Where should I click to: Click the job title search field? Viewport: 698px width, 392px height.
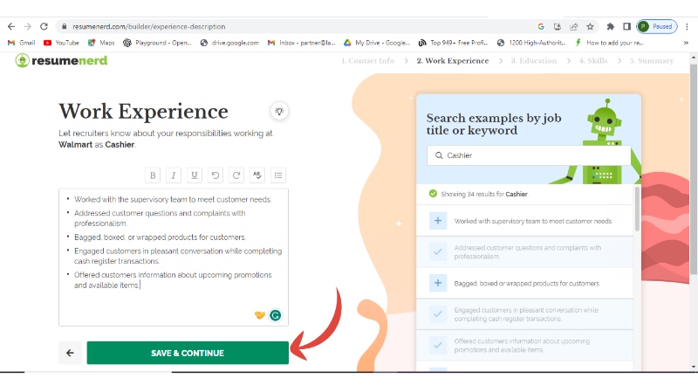coord(532,155)
